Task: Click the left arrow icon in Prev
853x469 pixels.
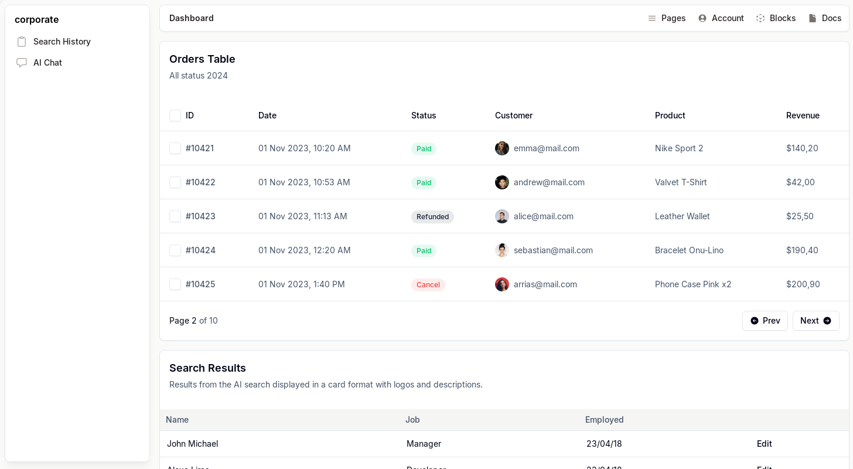Action: point(754,321)
